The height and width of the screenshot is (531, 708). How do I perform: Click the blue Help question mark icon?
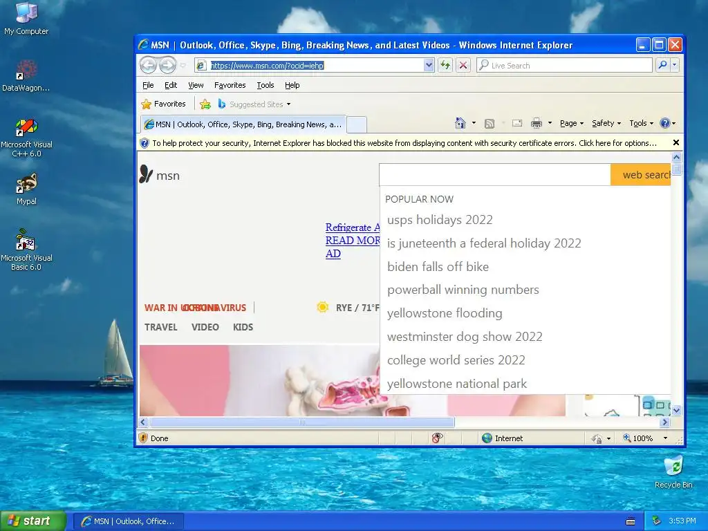click(664, 123)
